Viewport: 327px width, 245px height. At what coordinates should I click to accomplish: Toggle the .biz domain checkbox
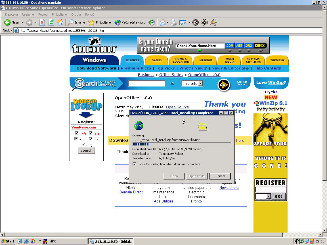coord(91,133)
